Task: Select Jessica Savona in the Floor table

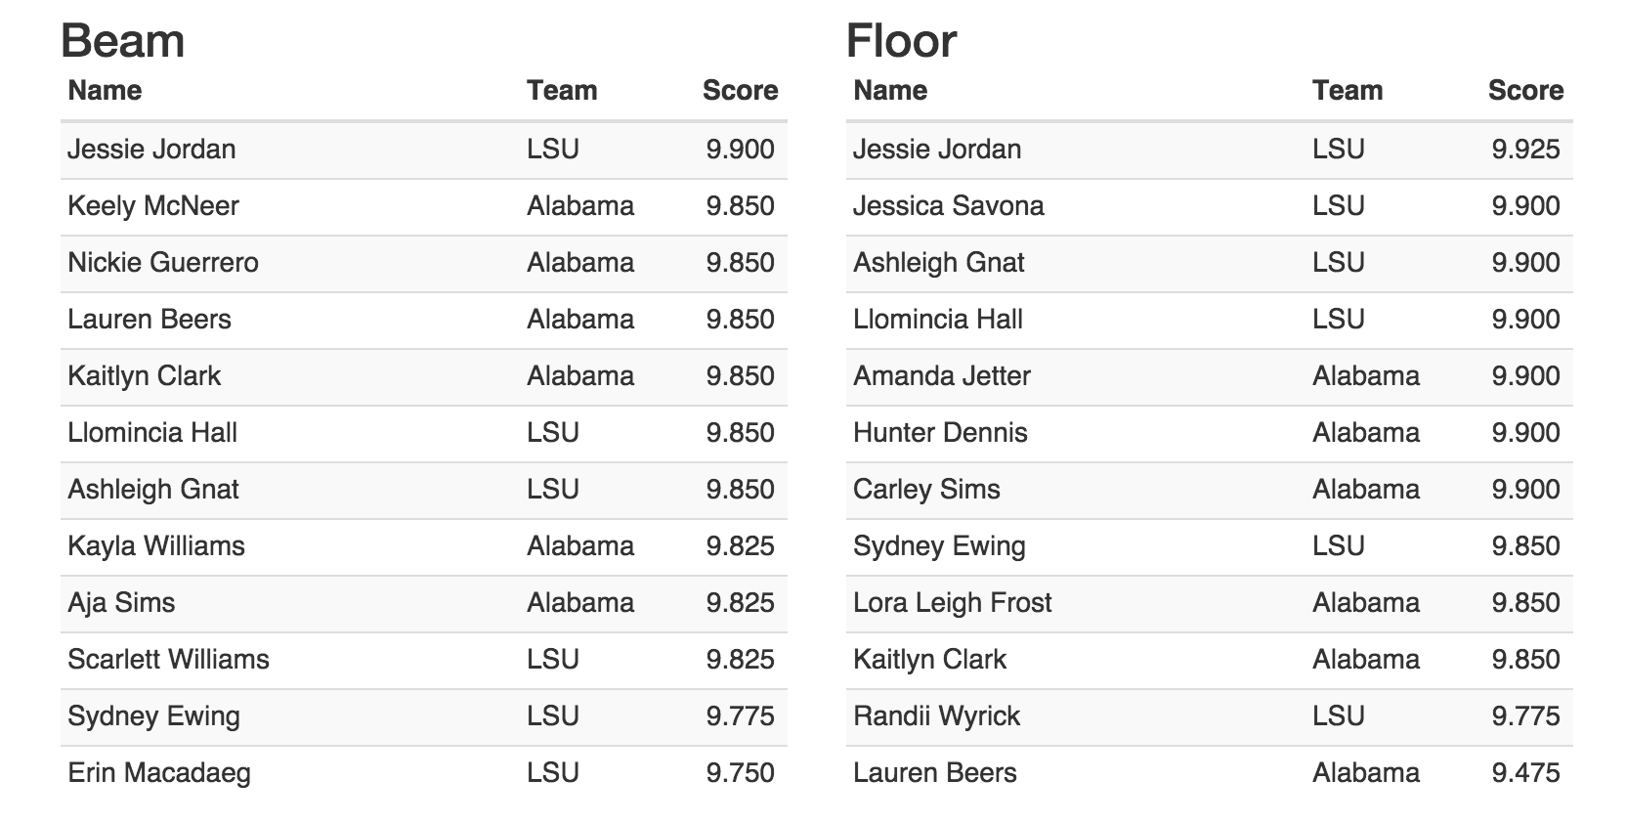Action: (x=948, y=206)
